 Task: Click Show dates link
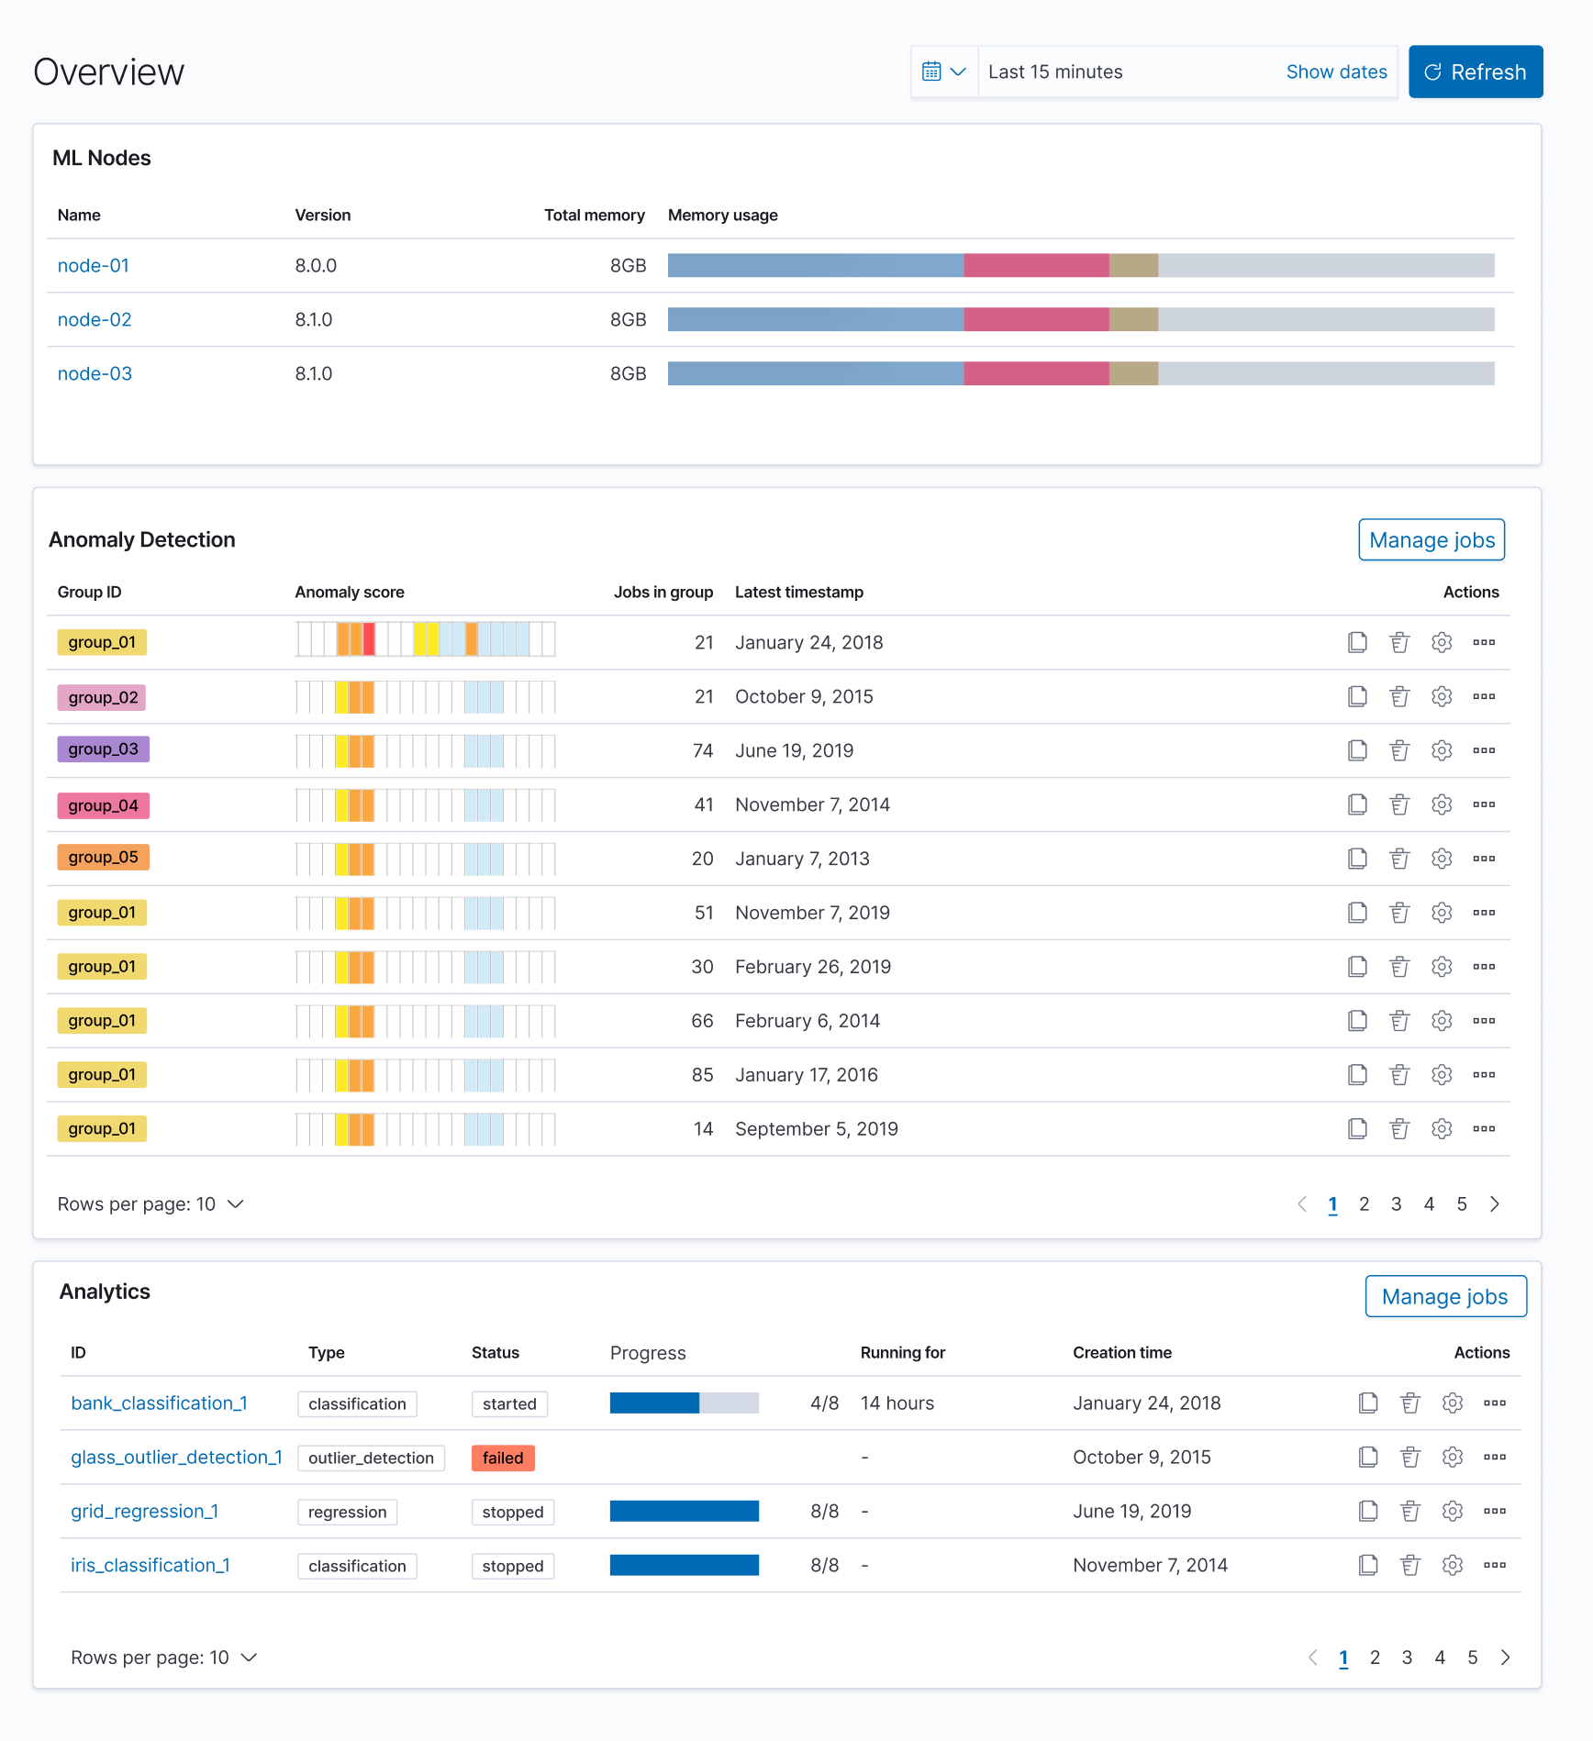coord(1336,72)
